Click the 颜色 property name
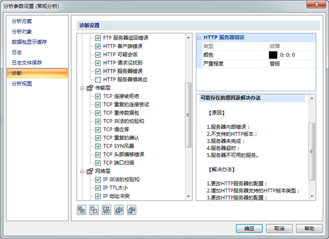 [208, 55]
